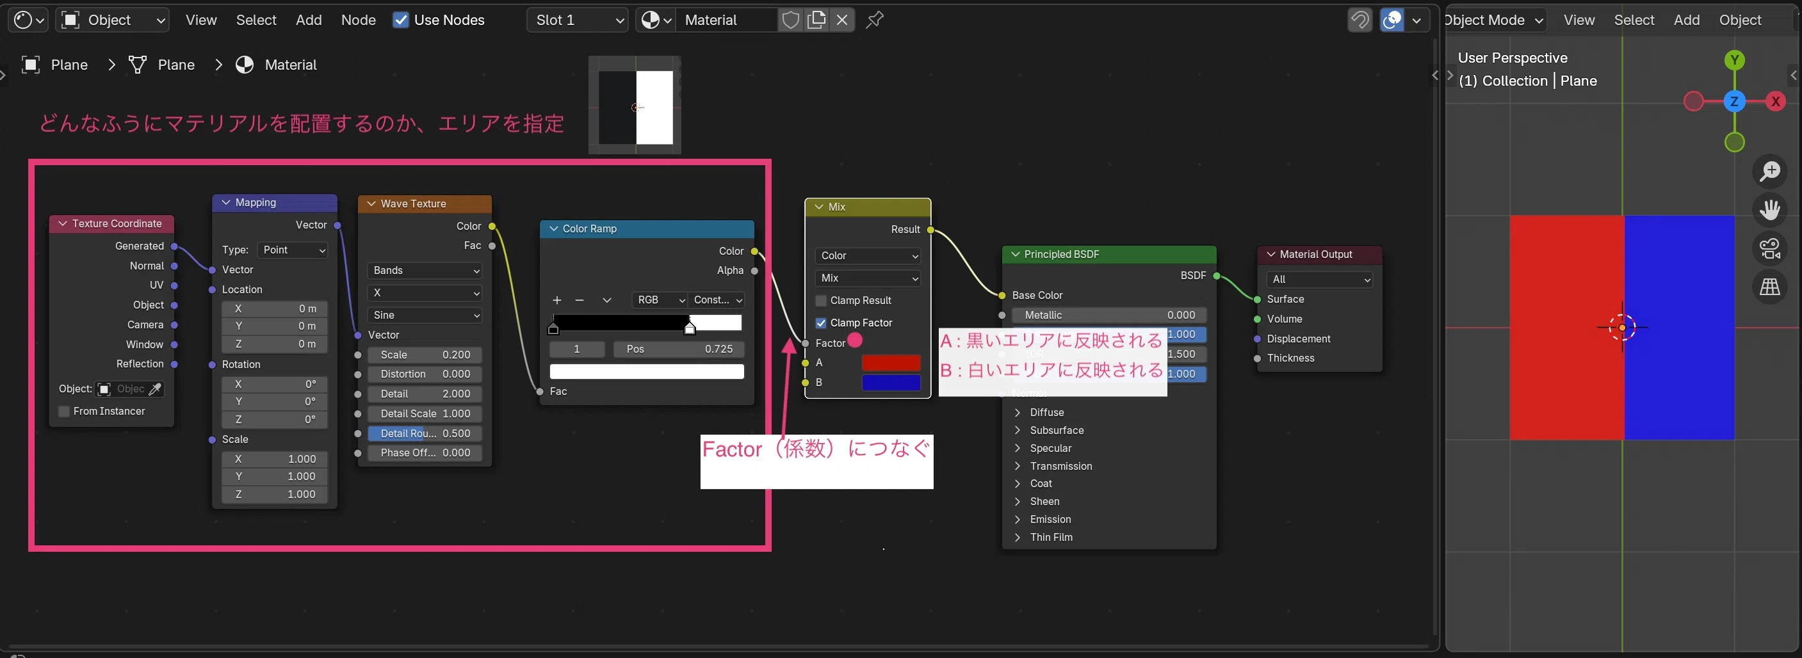Open Object menu in 3D viewport
Viewport: 1802px width, 658px height.
pyautogui.click(x=1740, y=20)
